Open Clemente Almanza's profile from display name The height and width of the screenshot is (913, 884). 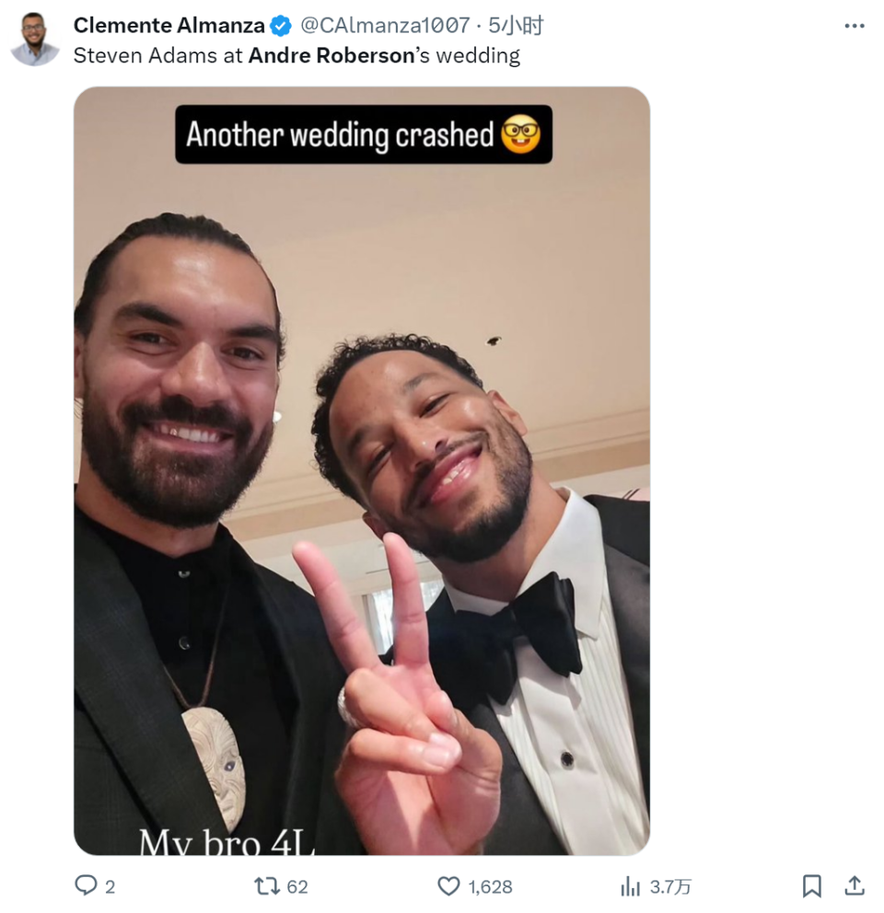[x=169, y=26]
